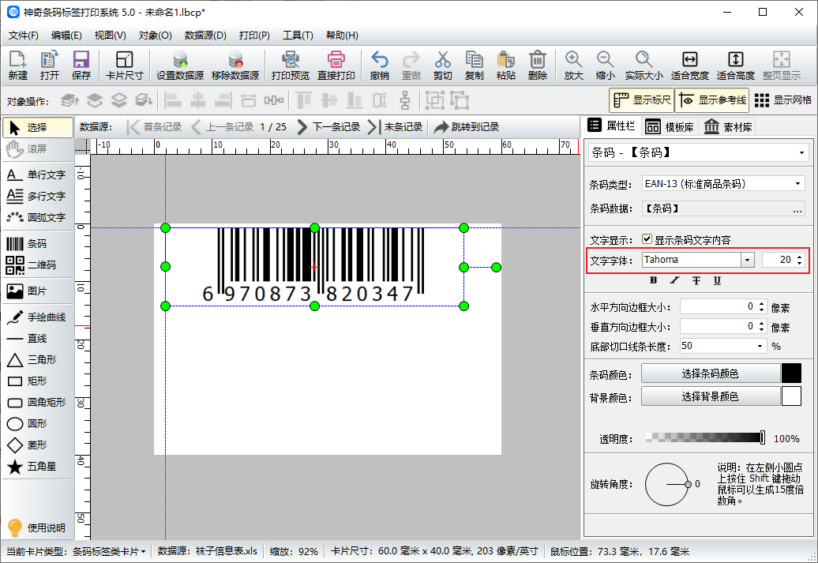Open the 工具(T) menu

tap(298, 36)
